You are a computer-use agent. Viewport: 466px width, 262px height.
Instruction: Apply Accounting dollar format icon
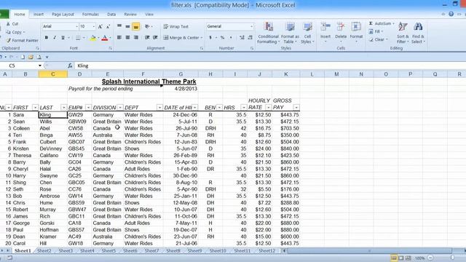(x=210, y=38)
